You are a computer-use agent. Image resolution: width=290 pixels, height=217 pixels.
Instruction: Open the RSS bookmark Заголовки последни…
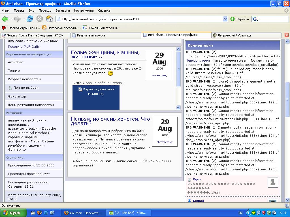tap(61, 28)
